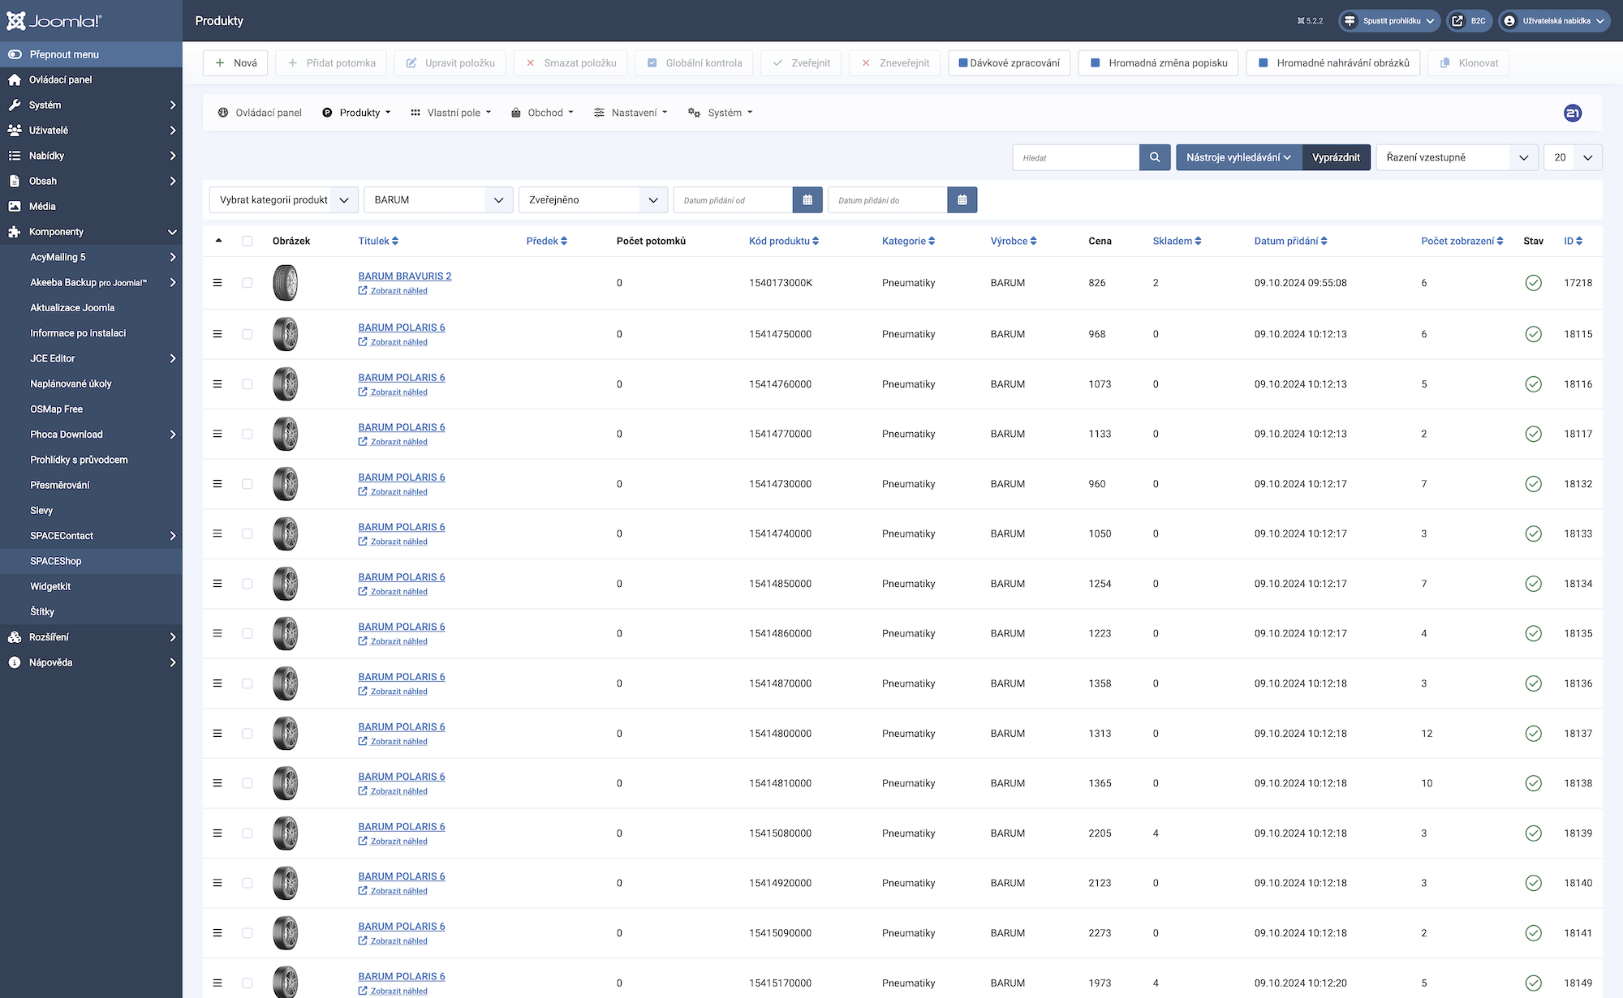Screen dimensions: 1623x998
Task: Click the Joomla version 5.2.2 indicator
Action: click(1310, 21)
